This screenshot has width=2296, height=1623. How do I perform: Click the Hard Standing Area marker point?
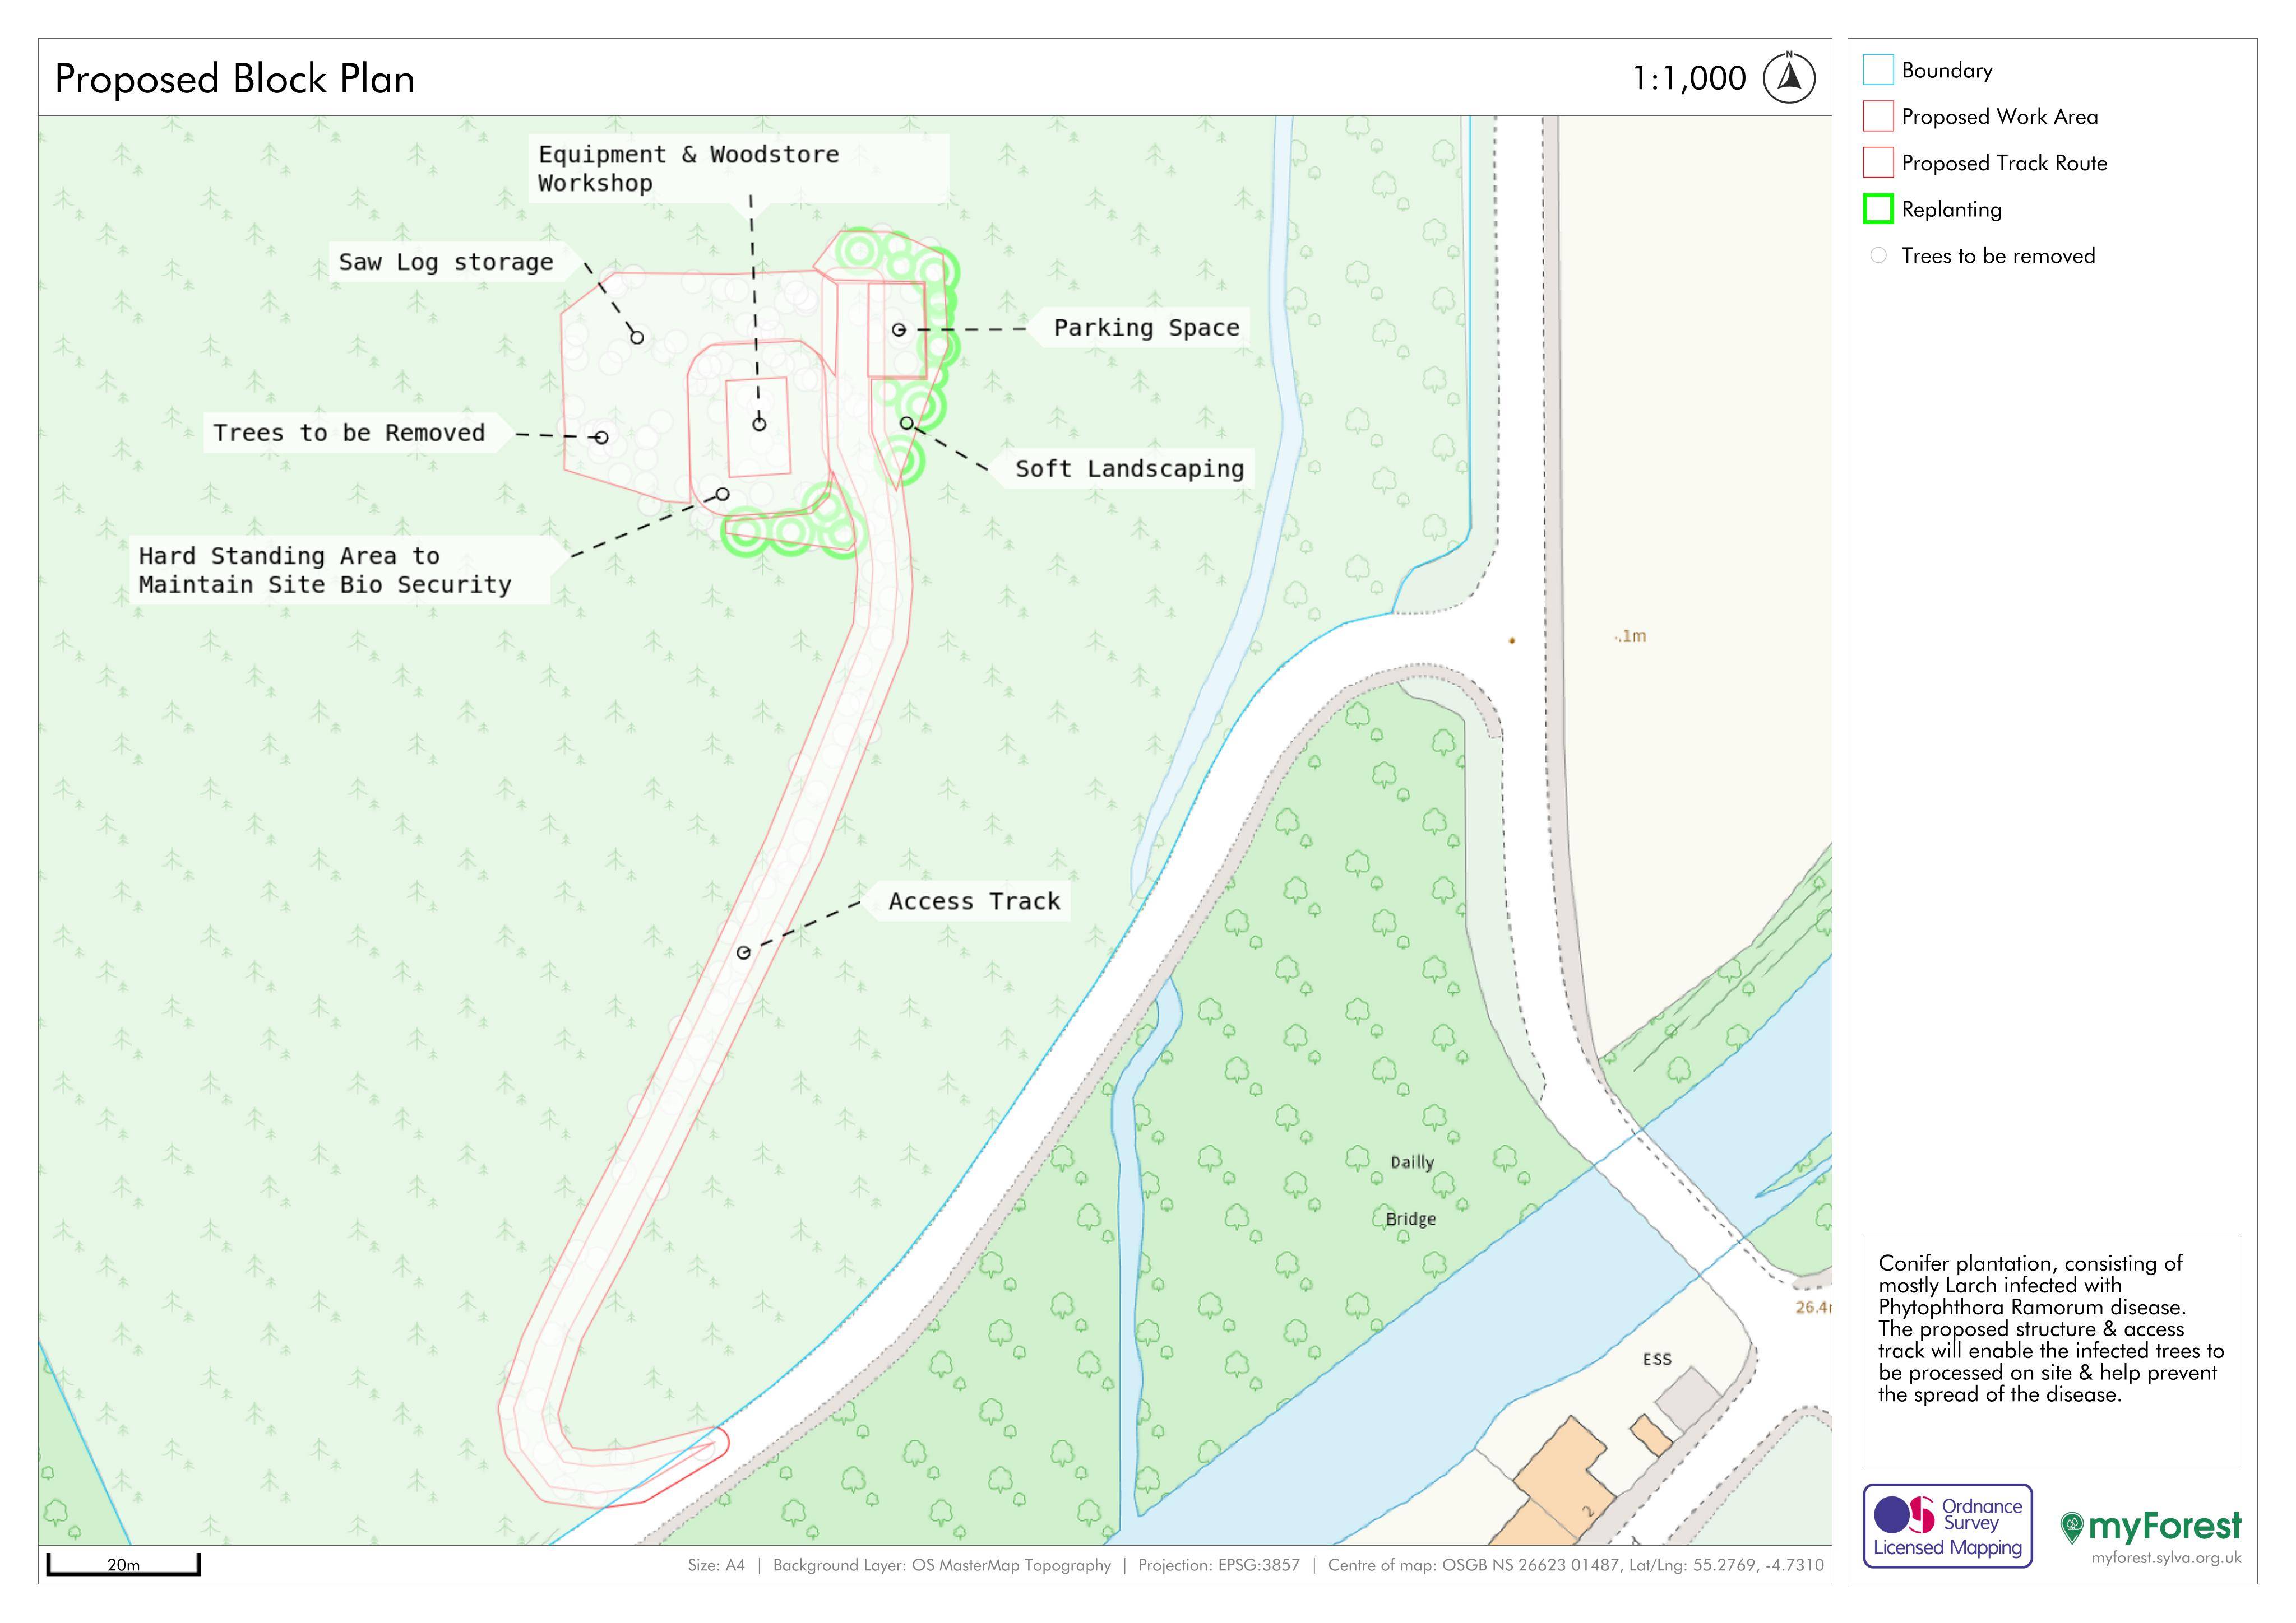point(723,494)
